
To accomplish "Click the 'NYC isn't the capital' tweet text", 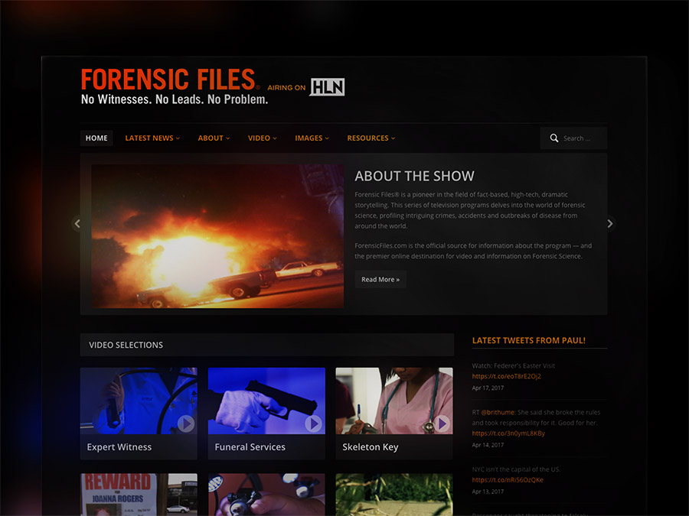I will pyautogui.click(x=516, y=469).
